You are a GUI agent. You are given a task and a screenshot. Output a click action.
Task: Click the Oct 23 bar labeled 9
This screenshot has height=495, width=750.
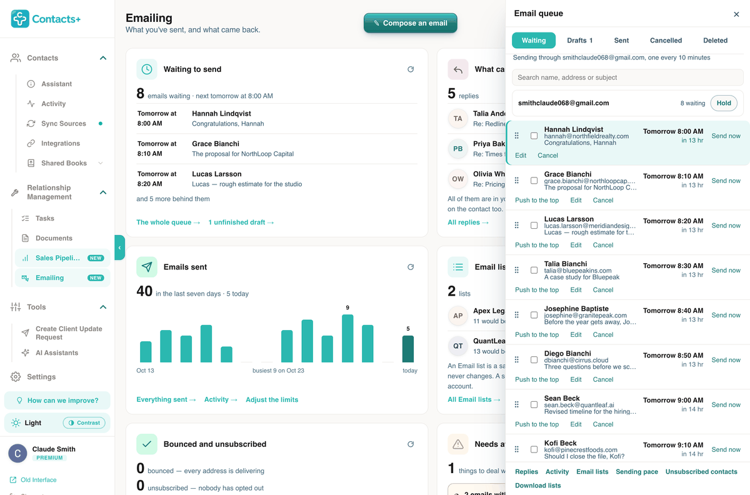tap(347, 338)
